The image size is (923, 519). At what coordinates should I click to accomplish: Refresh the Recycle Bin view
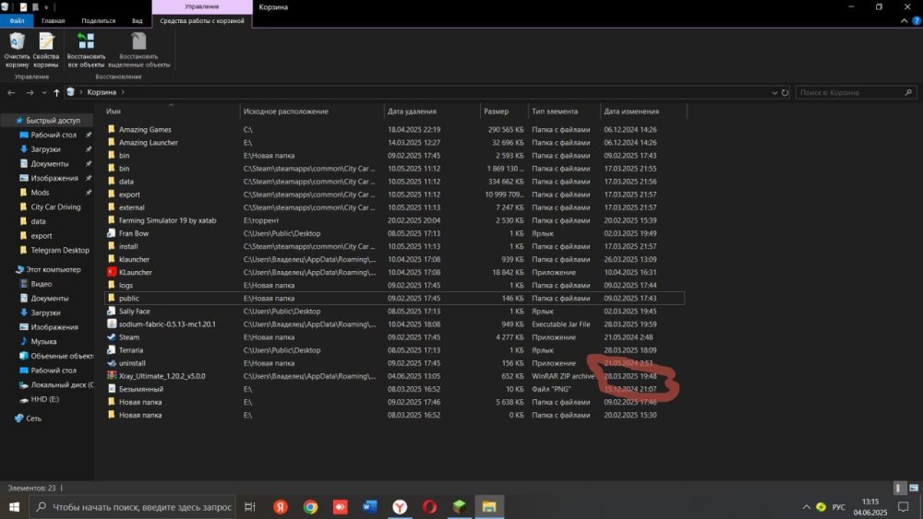click(785, 92)
